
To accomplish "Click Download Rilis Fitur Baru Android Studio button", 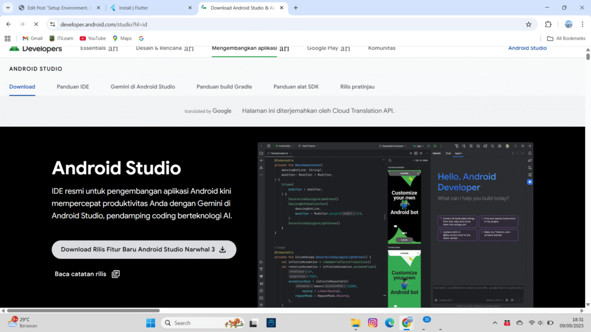I will click(144, 250).
